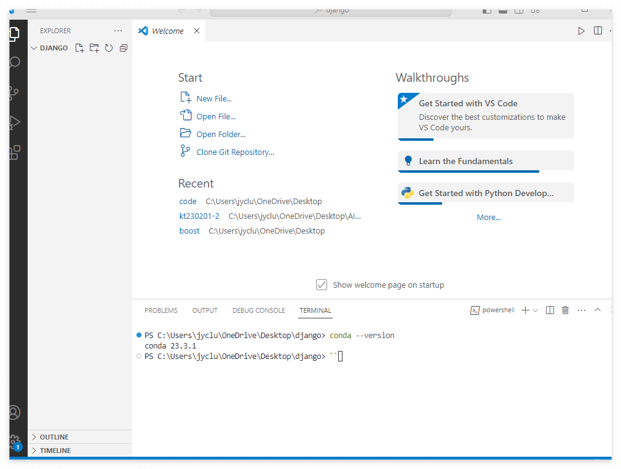Image resolution: width=621 pixels, height=469 pixels.
Task: Maximize the panel with up chevron
Action: click(x=598, y=310)
